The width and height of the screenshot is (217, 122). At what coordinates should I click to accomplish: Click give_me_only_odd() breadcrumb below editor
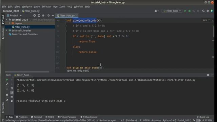78,71
